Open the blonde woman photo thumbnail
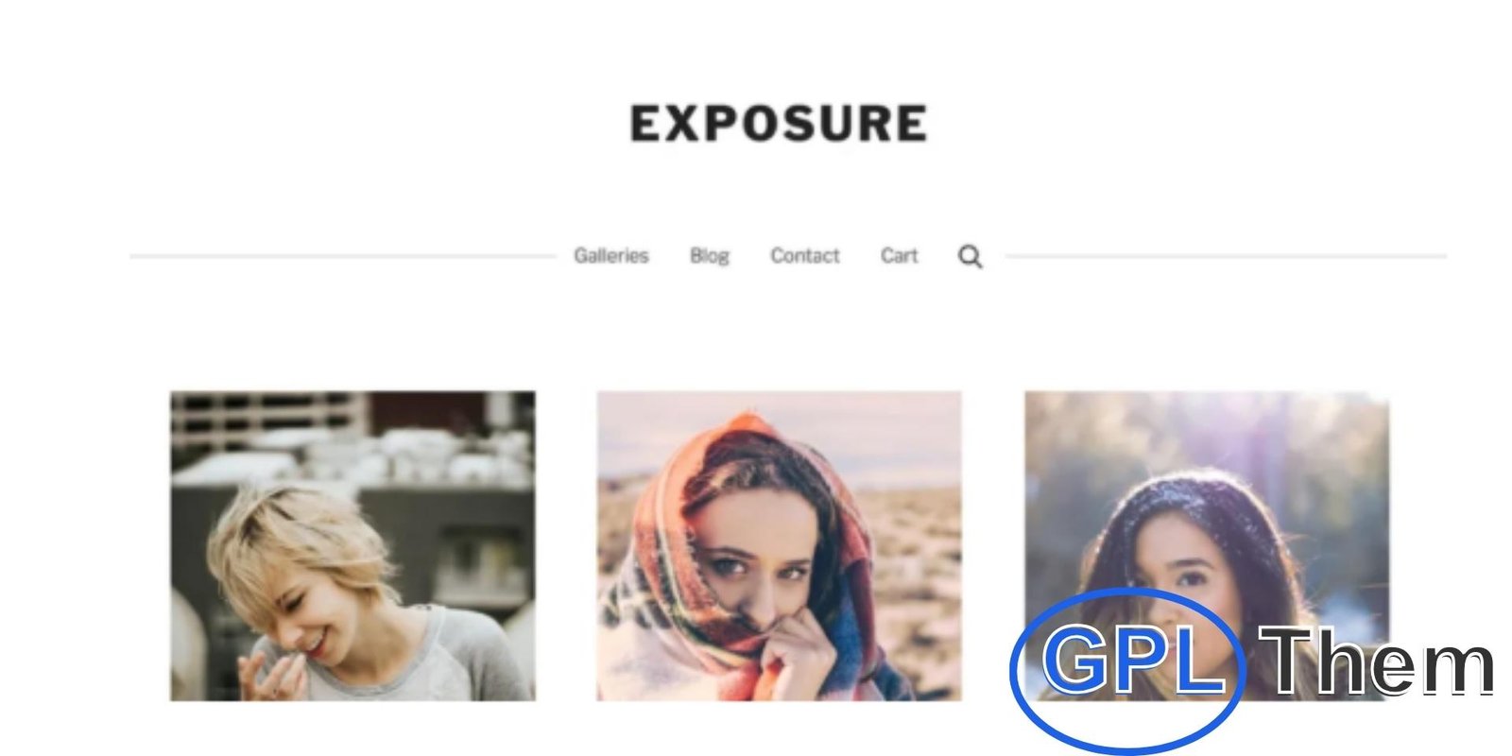Viewport: 1512px width, 756px height. click(x=352, y=546)
